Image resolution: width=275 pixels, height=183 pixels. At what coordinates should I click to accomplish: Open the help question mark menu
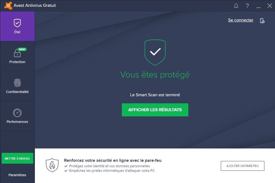247,6
